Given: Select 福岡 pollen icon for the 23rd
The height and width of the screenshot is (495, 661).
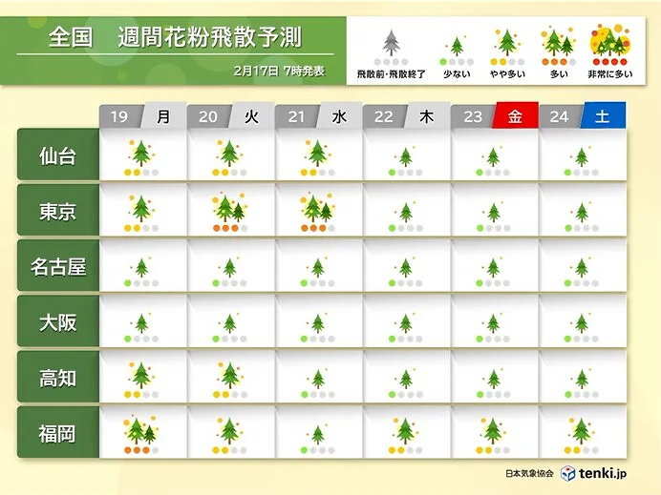Looking at the screenshot, I should 493,431.
